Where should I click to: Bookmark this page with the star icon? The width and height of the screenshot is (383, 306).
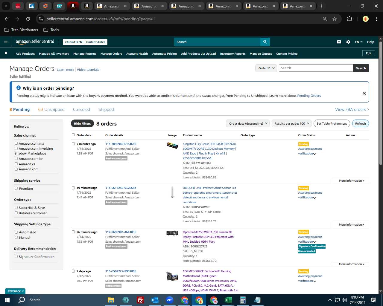click(335, 19)
